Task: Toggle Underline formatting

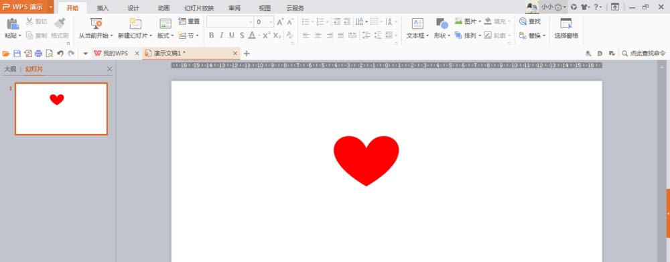Action: click(x=232, y=36)
